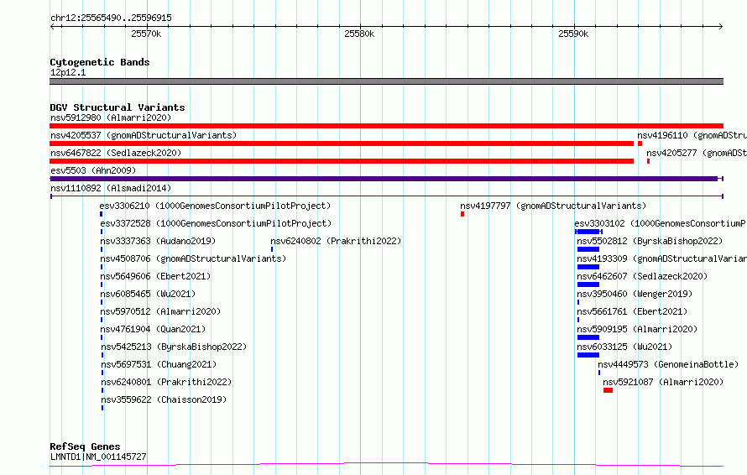
Task: Click the chr12:25565490..25596915 coordinates text
Action: (x=111, y=18)
